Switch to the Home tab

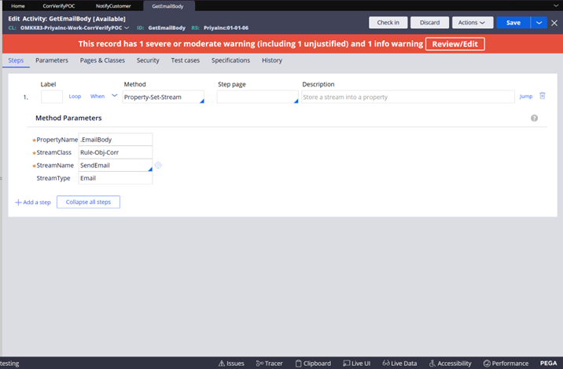click(18, 6)
